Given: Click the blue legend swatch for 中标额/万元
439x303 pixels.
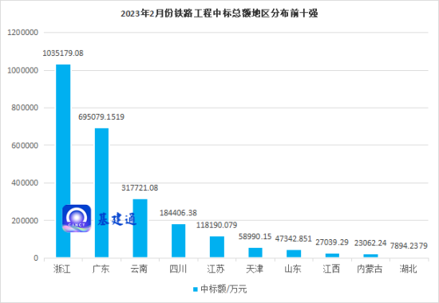Looking at the screenshot, I should (196, 289).
